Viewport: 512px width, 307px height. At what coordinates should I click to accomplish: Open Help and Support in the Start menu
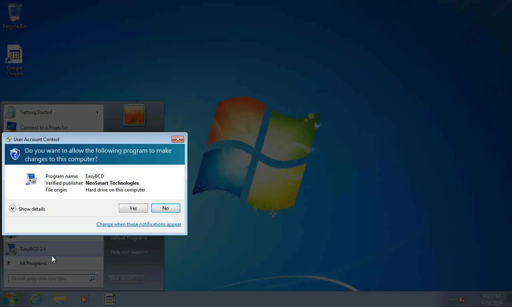(129, 252)
